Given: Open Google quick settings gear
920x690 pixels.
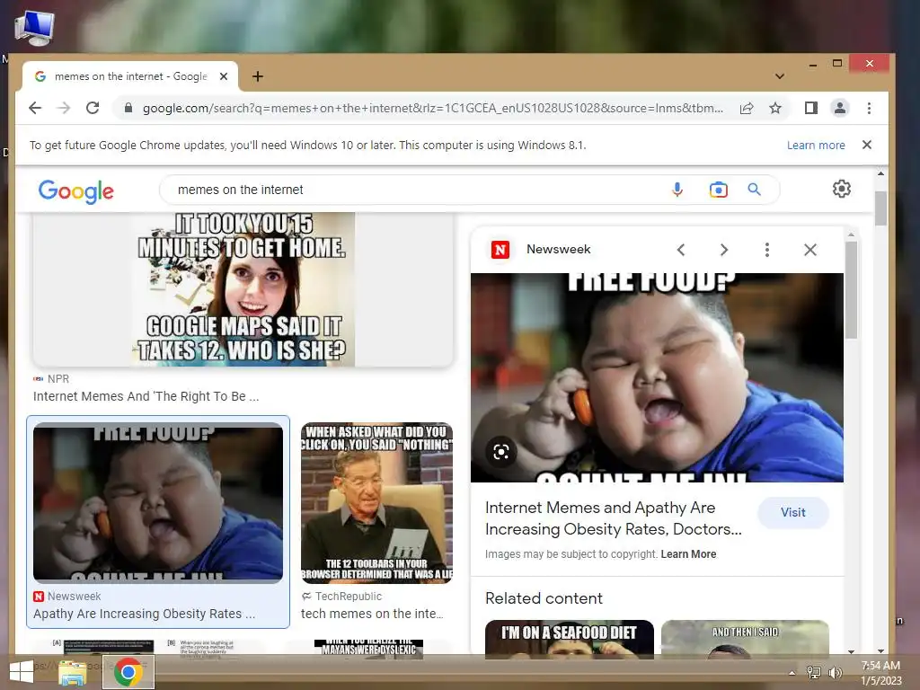Looking at the screenshot, I should (841, 189).
